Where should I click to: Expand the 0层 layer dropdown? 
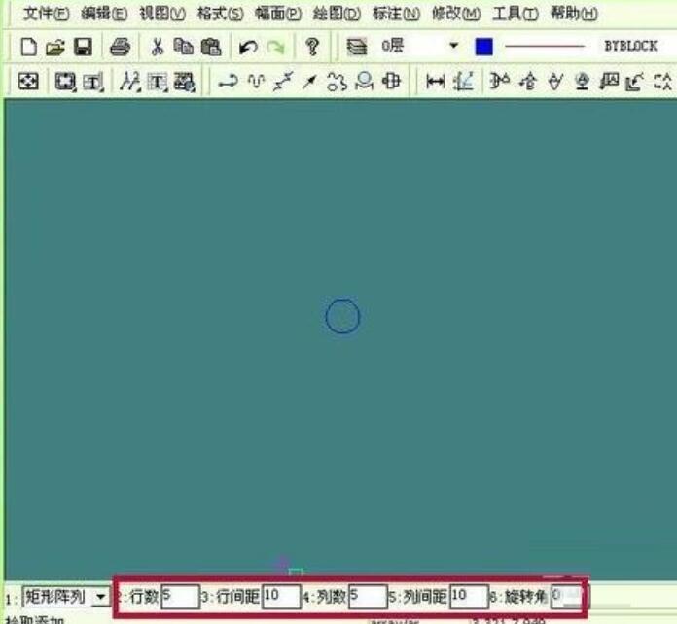click(453, 47)
